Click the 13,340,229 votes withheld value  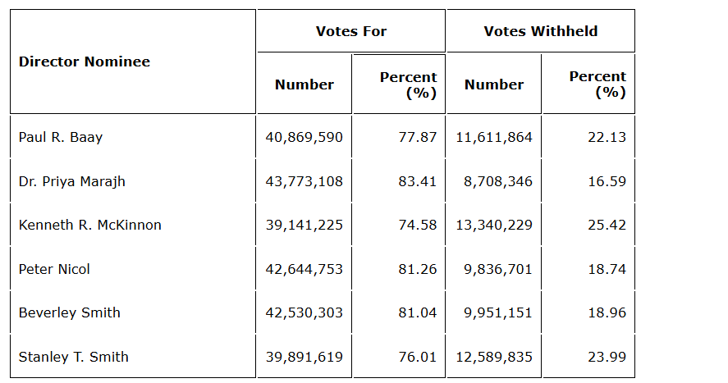[x=494, y=225]
